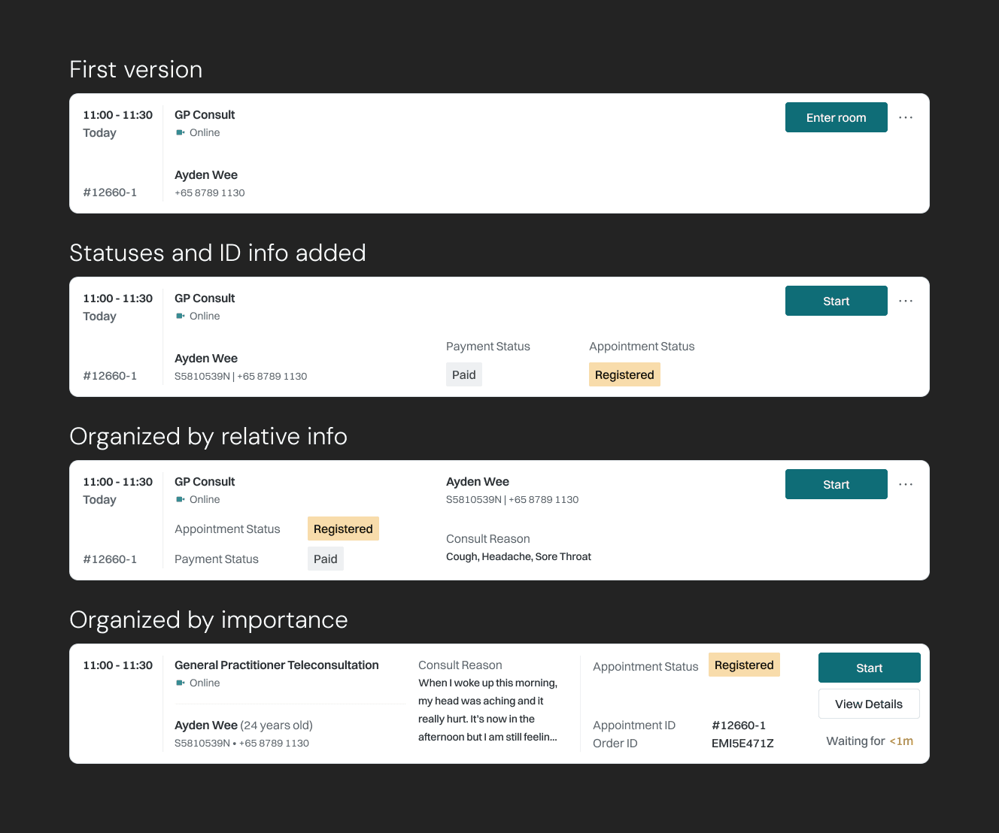999x833 pixels.
Task: Click the Waiting for <1m timer
Action: pyautogui.click(x=869, y=741)
